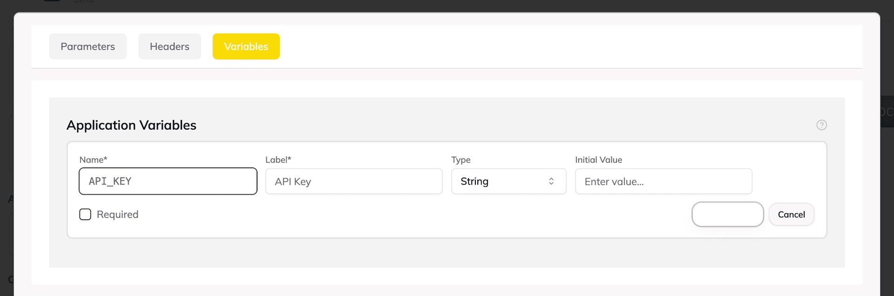Click the blank button beside Cancel
Image resolution: width=894 pixels, height=296 pixels.
tap(727, 214)
